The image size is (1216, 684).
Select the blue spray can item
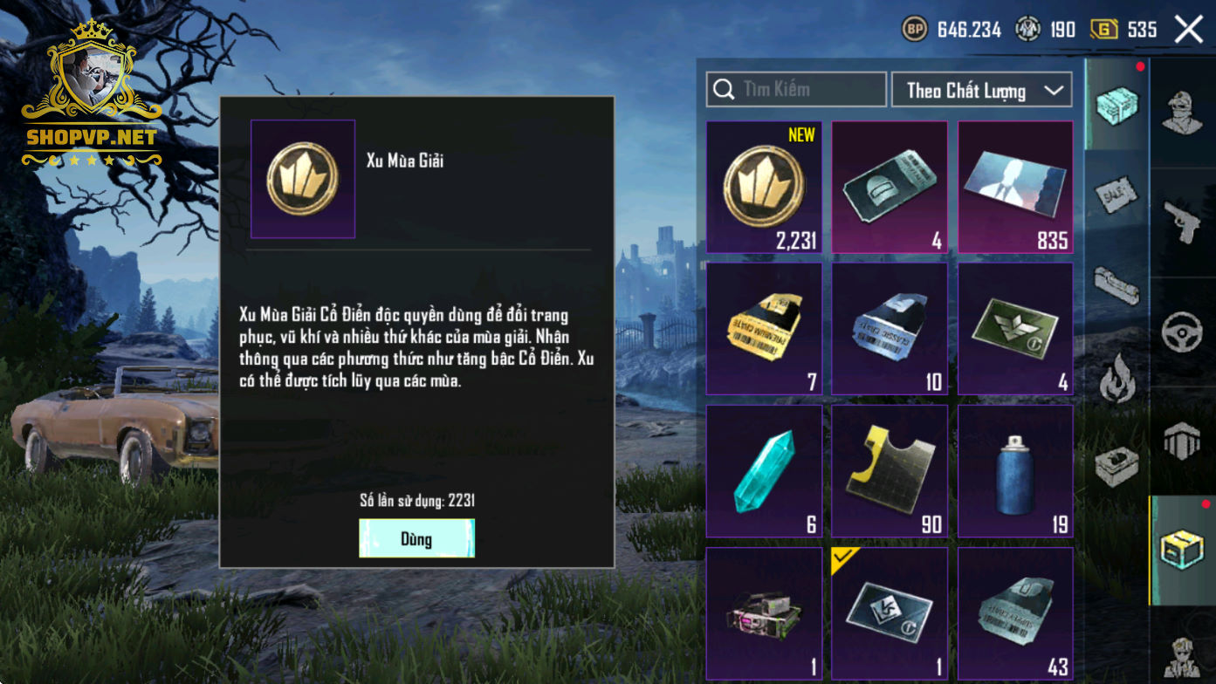1015,471
